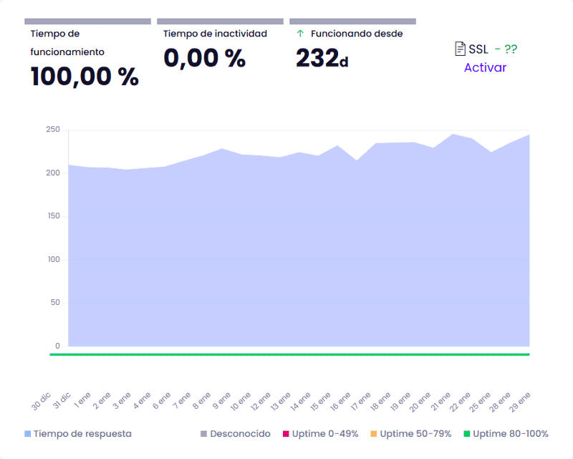Click the green up arrow beside Funcionando desde
The height and width of the screenshot is (459, 573).
coord(300,34)
